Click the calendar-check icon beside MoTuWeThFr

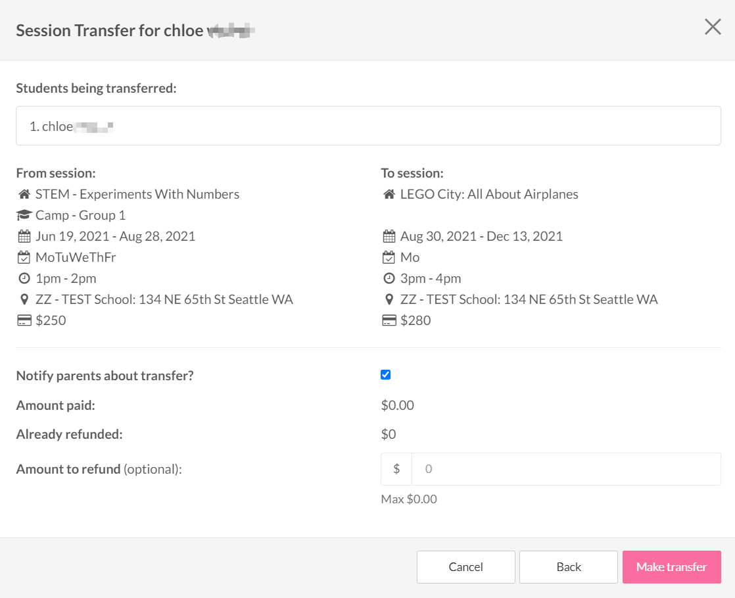24,257
